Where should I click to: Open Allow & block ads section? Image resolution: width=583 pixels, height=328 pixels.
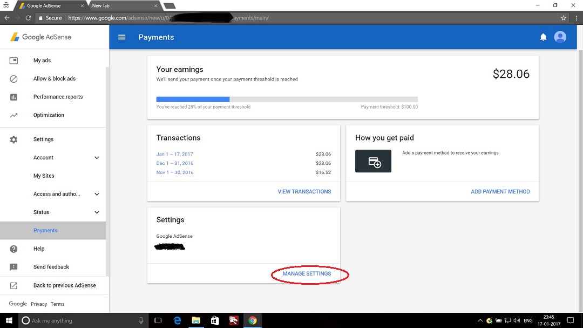pos(55,78)
